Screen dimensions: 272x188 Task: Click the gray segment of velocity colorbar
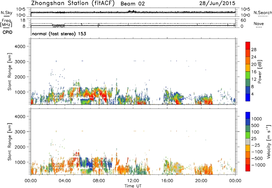tap(248, 142)
